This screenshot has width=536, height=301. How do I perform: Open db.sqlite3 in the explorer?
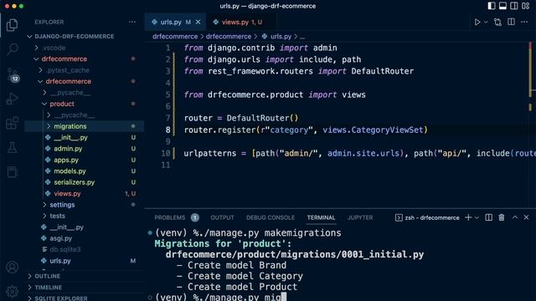click(65, 249)
